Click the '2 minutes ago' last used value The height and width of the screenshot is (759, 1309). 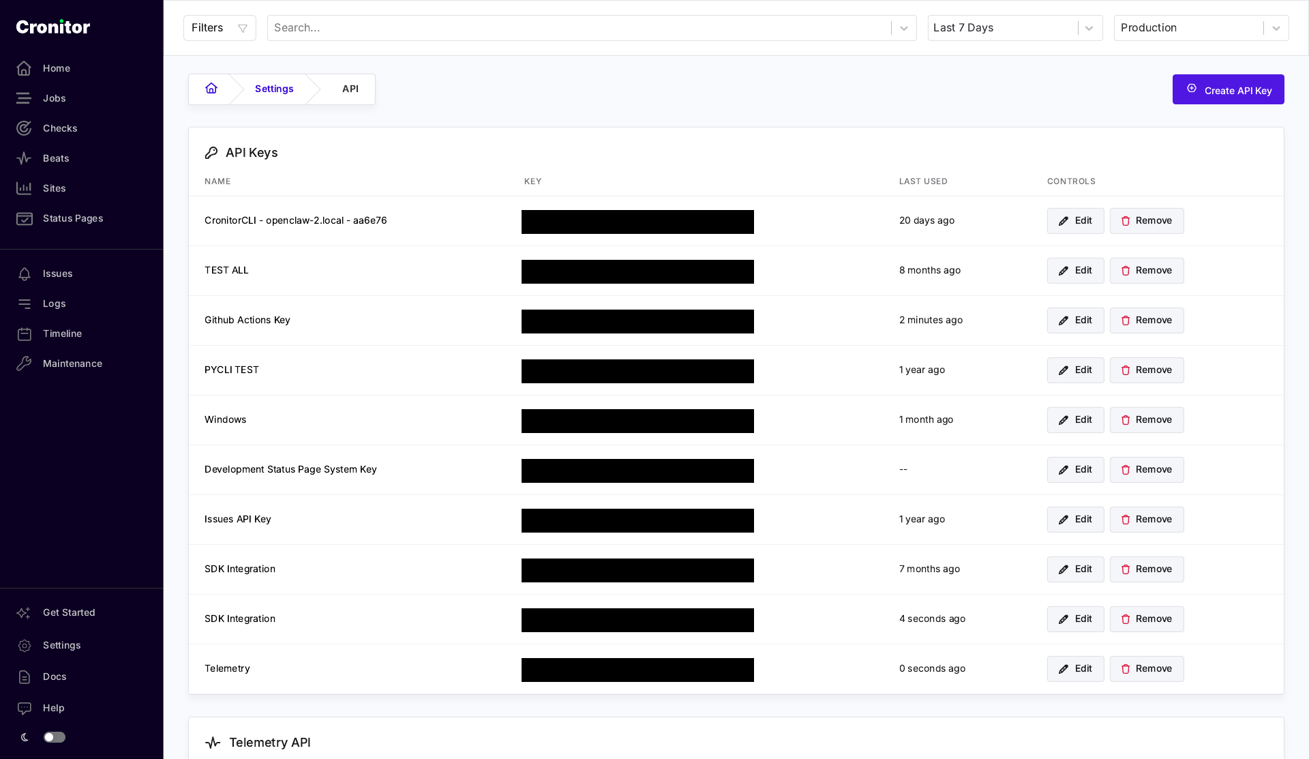point(931,320)
